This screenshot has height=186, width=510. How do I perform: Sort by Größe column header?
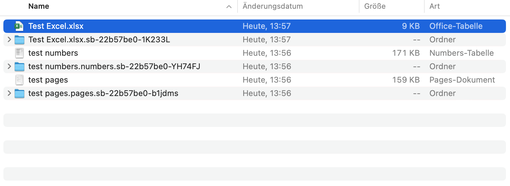[x=374, y=6]
